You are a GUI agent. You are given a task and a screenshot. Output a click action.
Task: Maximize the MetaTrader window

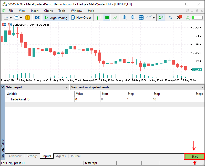click(x=187, y=4)
